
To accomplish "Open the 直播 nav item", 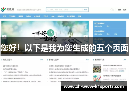I will point(79,16).
